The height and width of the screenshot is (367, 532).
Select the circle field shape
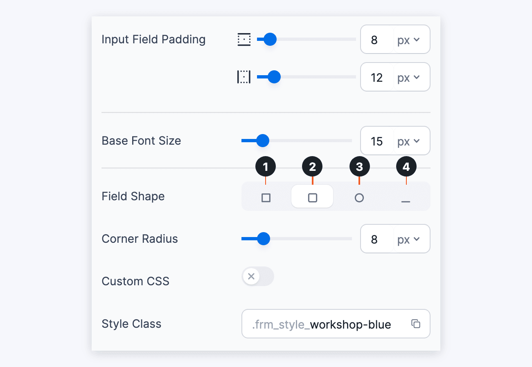359,198
